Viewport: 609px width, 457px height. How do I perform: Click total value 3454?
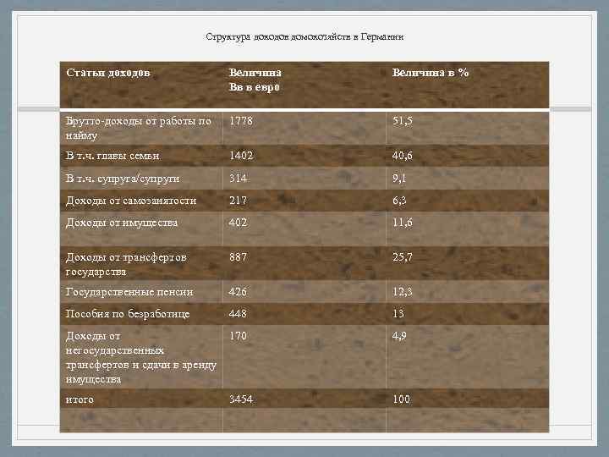click(x=241, y=399)
